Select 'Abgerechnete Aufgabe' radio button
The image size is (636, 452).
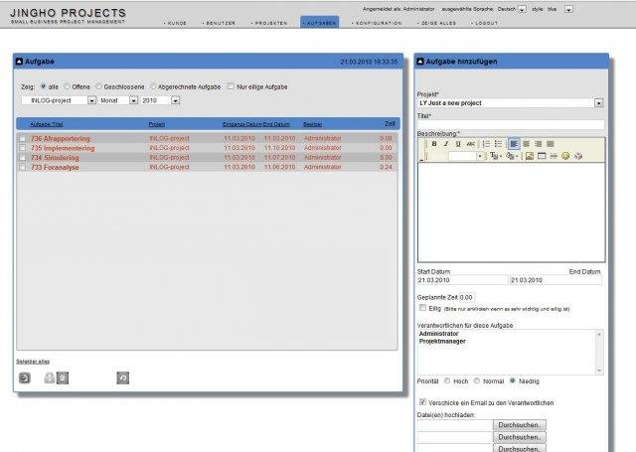pos(153,86)
